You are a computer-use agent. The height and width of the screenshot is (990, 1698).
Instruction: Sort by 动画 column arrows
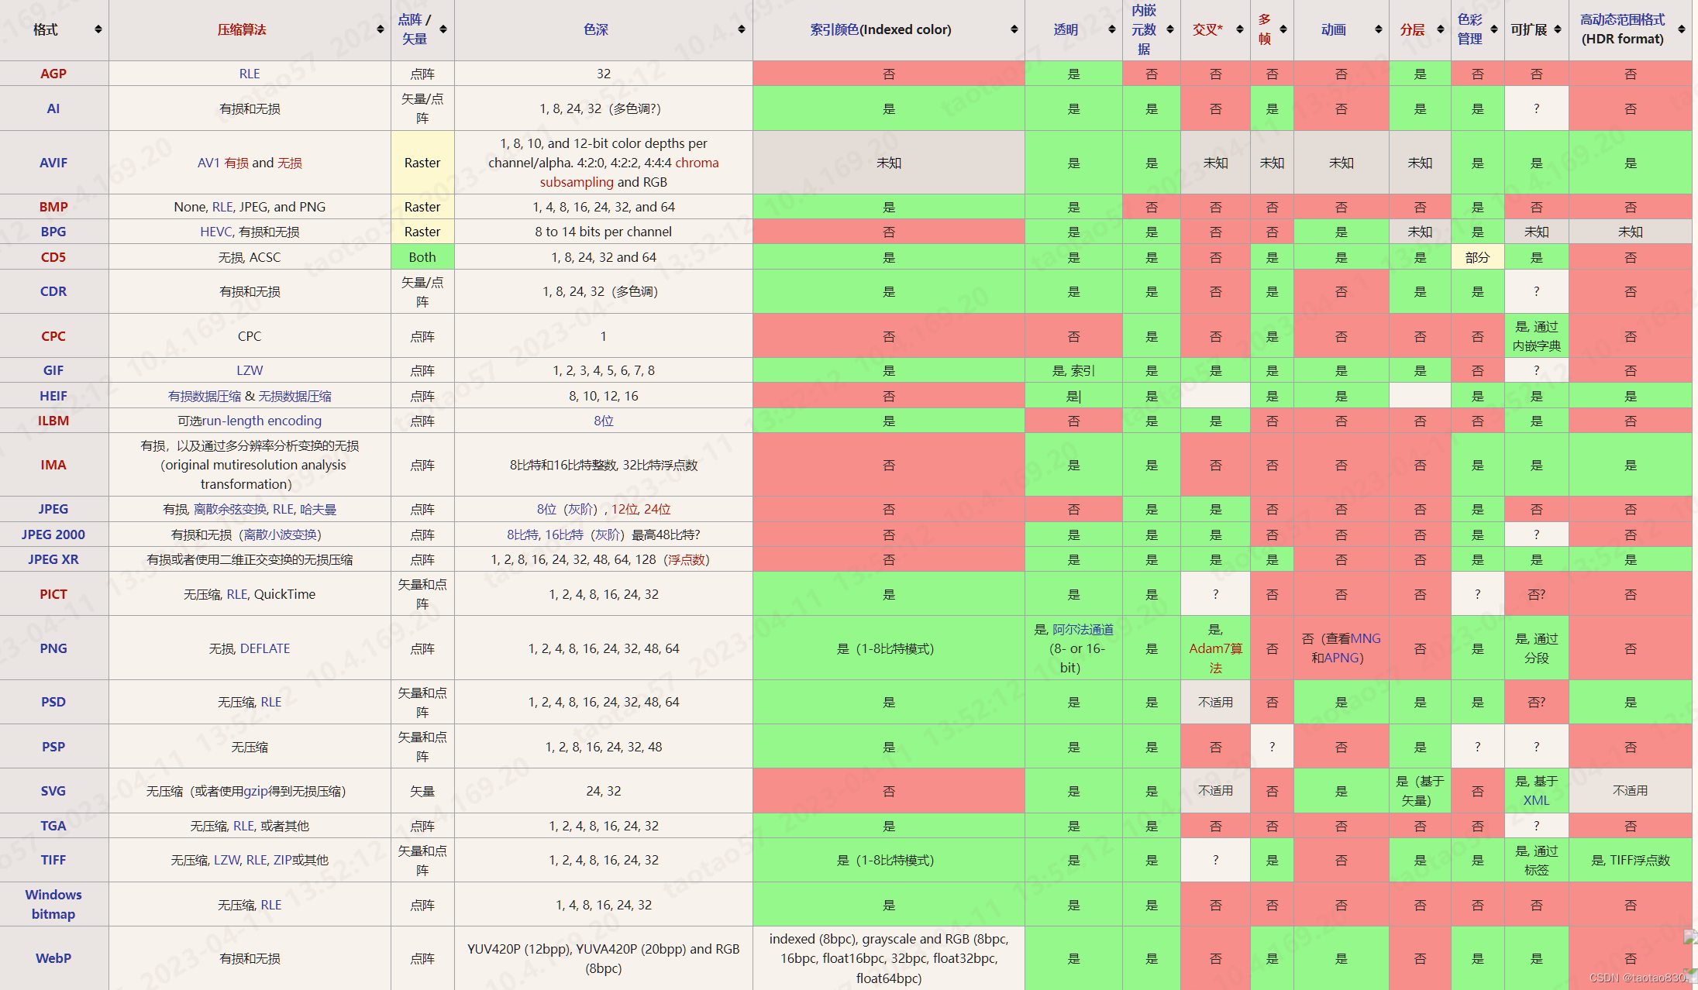(x=1378, y=29)
